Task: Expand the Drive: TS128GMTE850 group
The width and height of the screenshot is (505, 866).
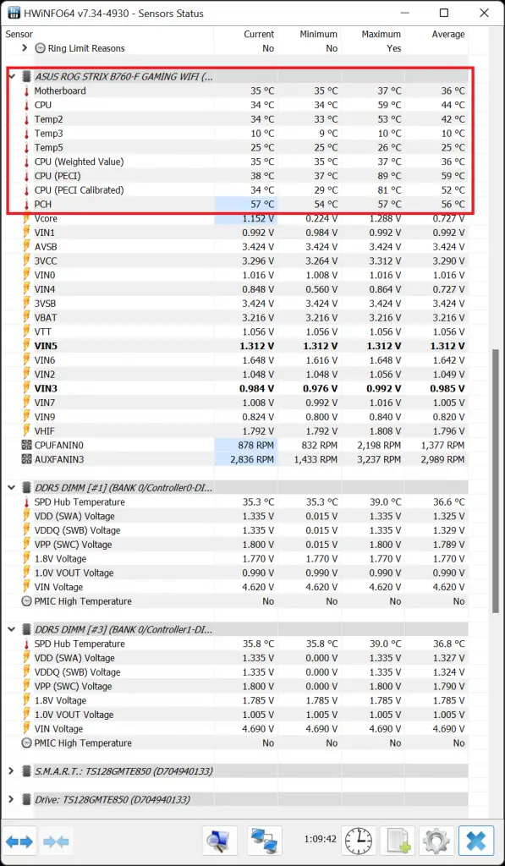Action: point(11,800)
